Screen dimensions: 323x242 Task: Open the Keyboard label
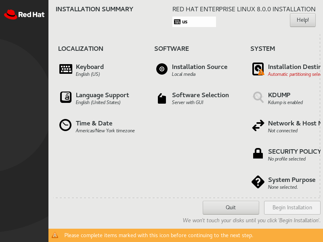pos(90,67)
